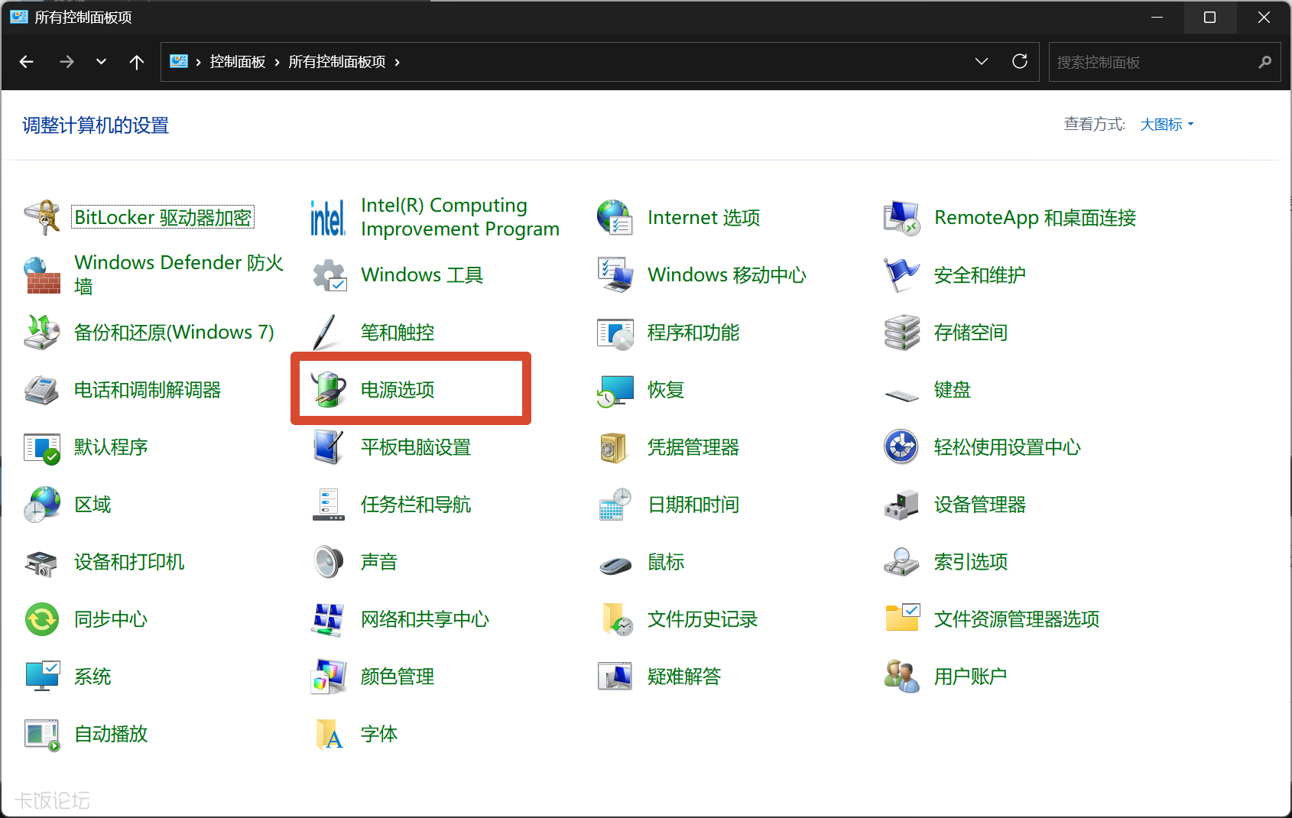Viewport: 1292px width, 818px height.
Task: Open the Internet 选项 globe icon
Action: coord(615,218)
